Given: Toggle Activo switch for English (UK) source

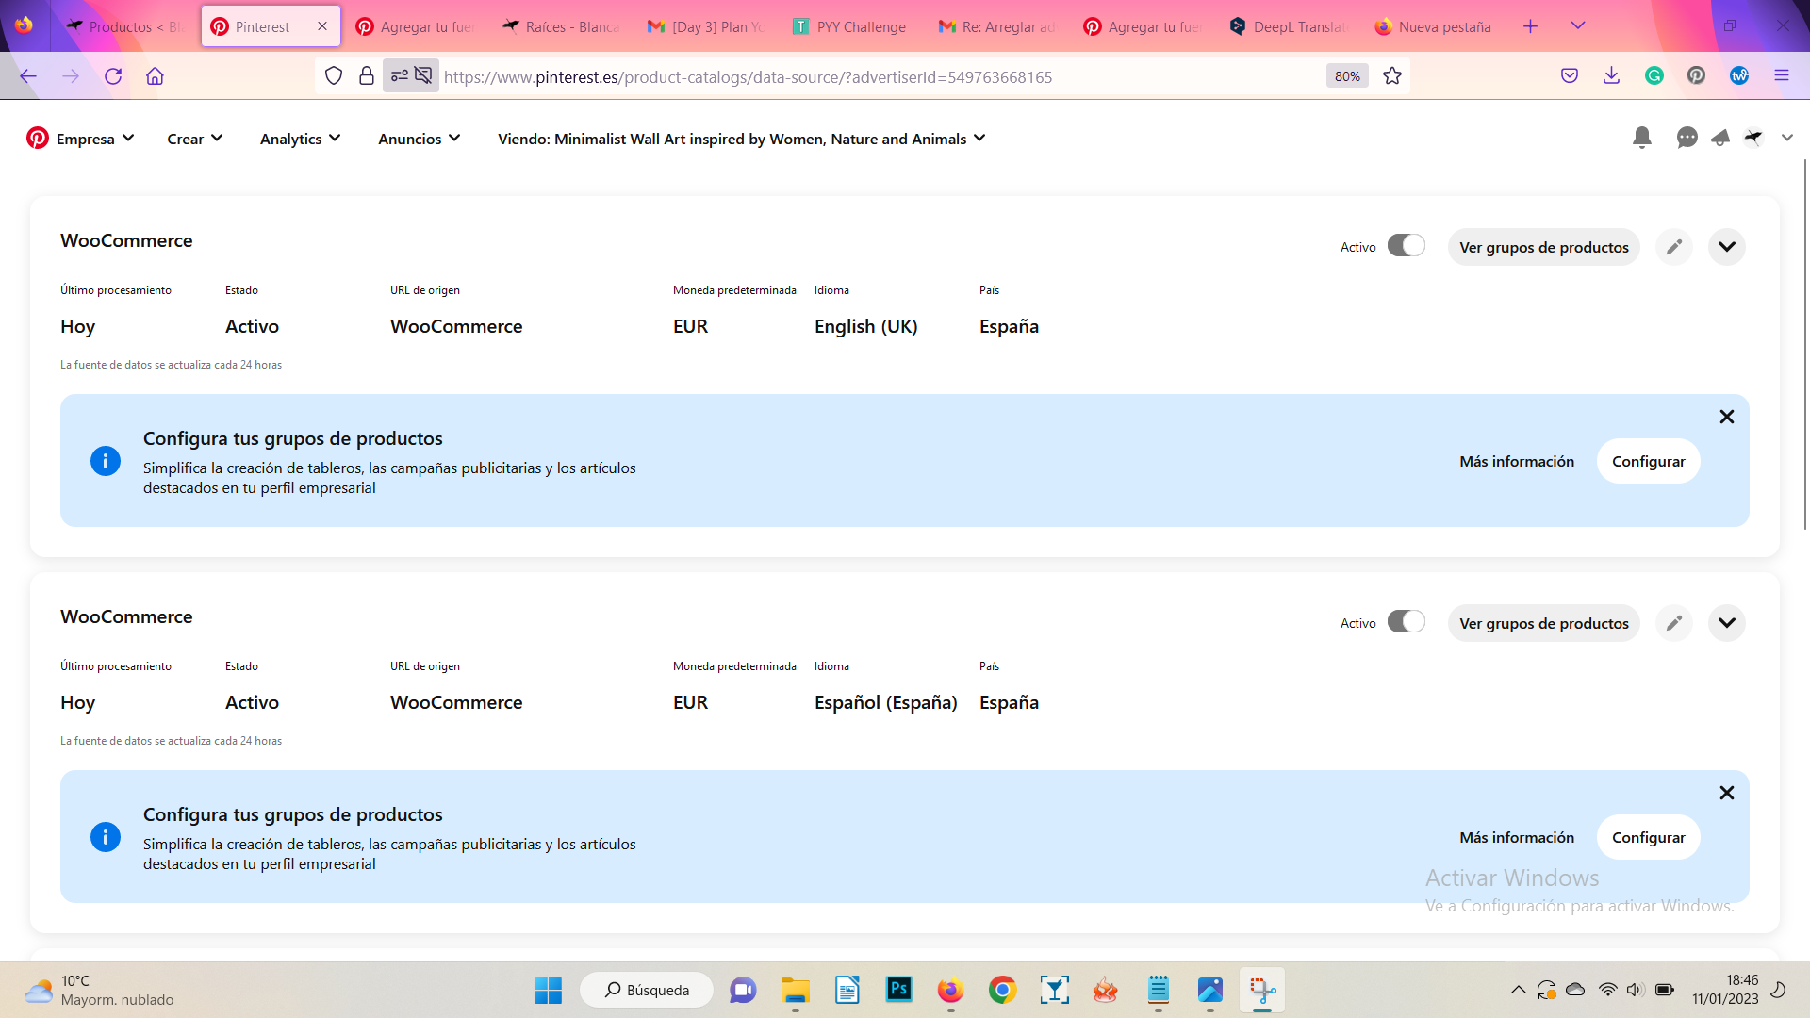Looking at the screenshot, I should pos(1406,246).
